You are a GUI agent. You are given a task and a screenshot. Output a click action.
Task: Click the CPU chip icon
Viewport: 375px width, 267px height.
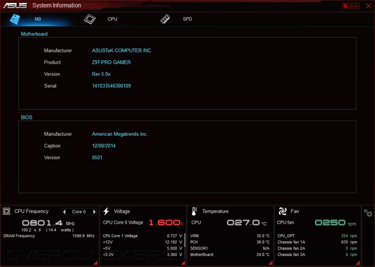90,19
